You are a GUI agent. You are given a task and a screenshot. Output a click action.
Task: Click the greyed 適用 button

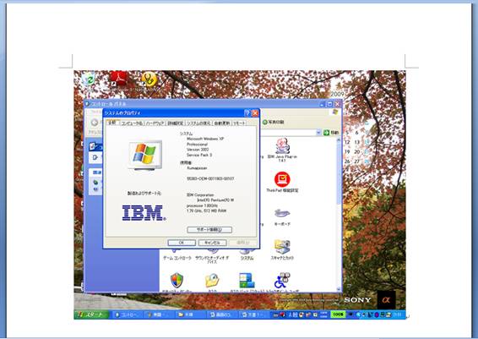point(243,243)
